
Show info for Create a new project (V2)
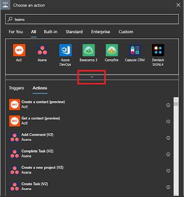click(x=168, y=170)
